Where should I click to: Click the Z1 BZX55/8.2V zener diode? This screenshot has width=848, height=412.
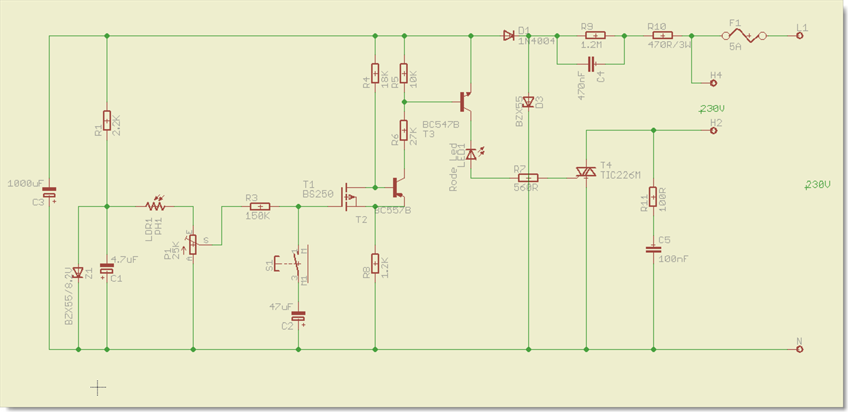78,273
